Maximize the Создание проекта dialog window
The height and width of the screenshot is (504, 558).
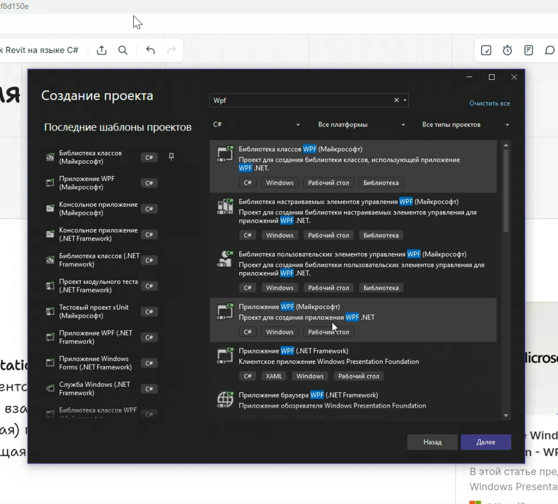tap(492, 77)
